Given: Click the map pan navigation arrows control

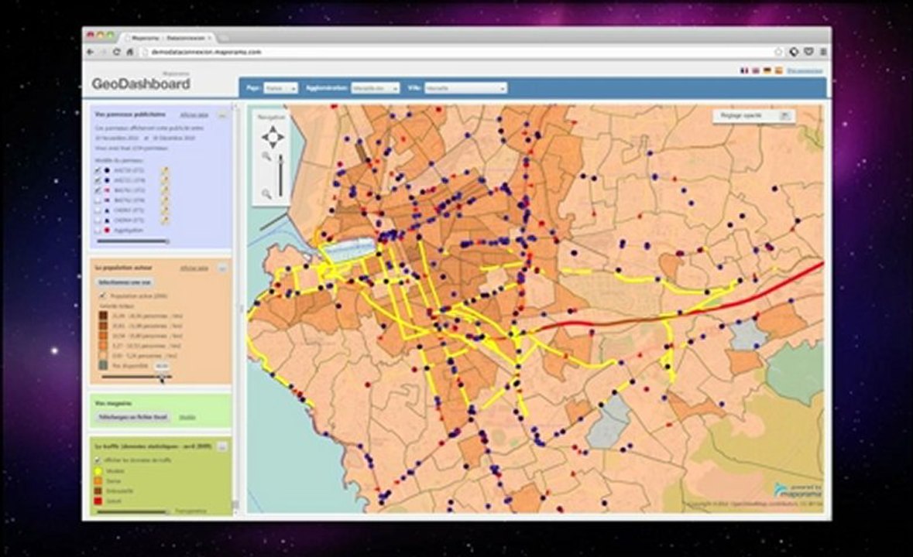Looking at the screenshot, I should click(273, 137).
